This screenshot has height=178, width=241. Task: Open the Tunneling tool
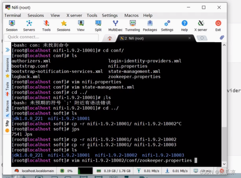[x=132, y=26]
